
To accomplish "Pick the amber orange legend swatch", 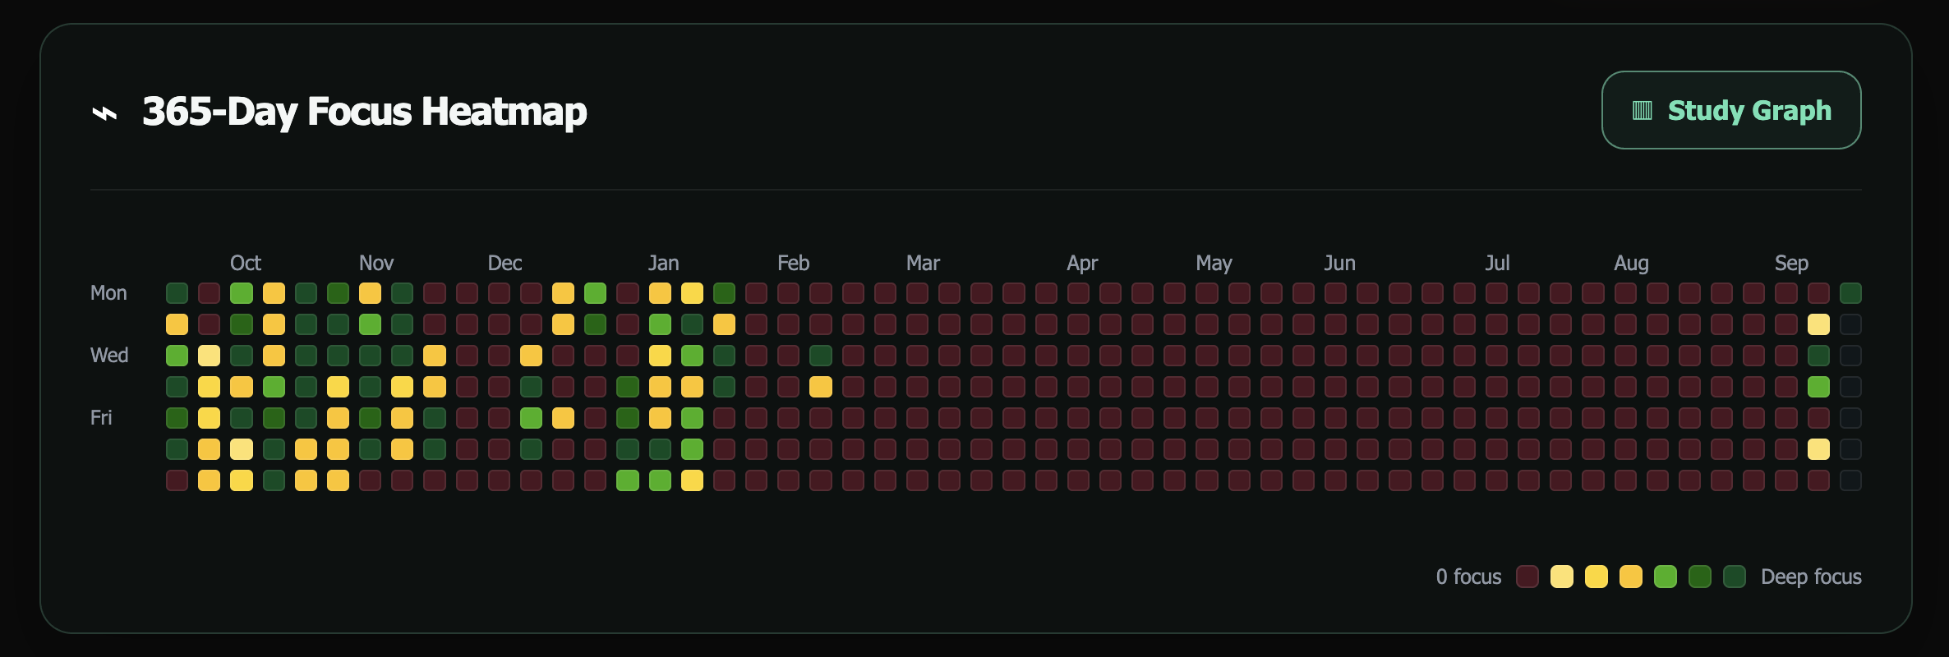I will pyautogui.click(x=1631, y=577).
